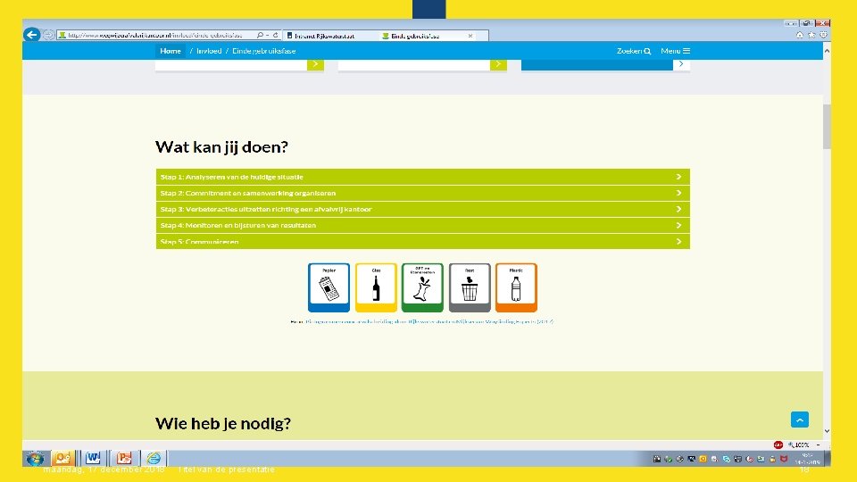Click the Home breadcrumb link
Image resolution: width=857 pixels, height=482 pixels.
(x=171, y=51)
